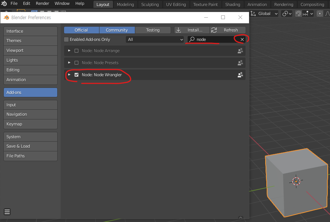Open Global transform orientation dropdown
Viewport: 330px width, 222px height.
(264, 14)
